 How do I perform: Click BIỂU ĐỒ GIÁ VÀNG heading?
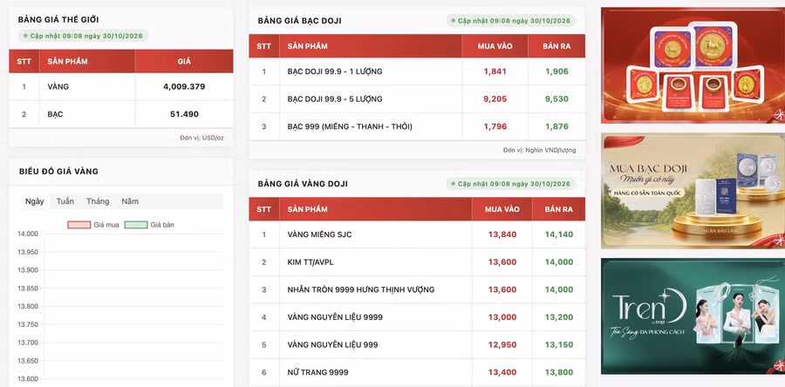[58, 172]
